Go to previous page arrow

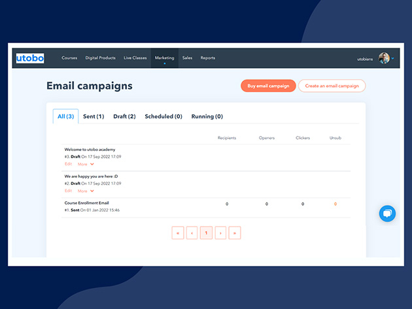(192, 233)
